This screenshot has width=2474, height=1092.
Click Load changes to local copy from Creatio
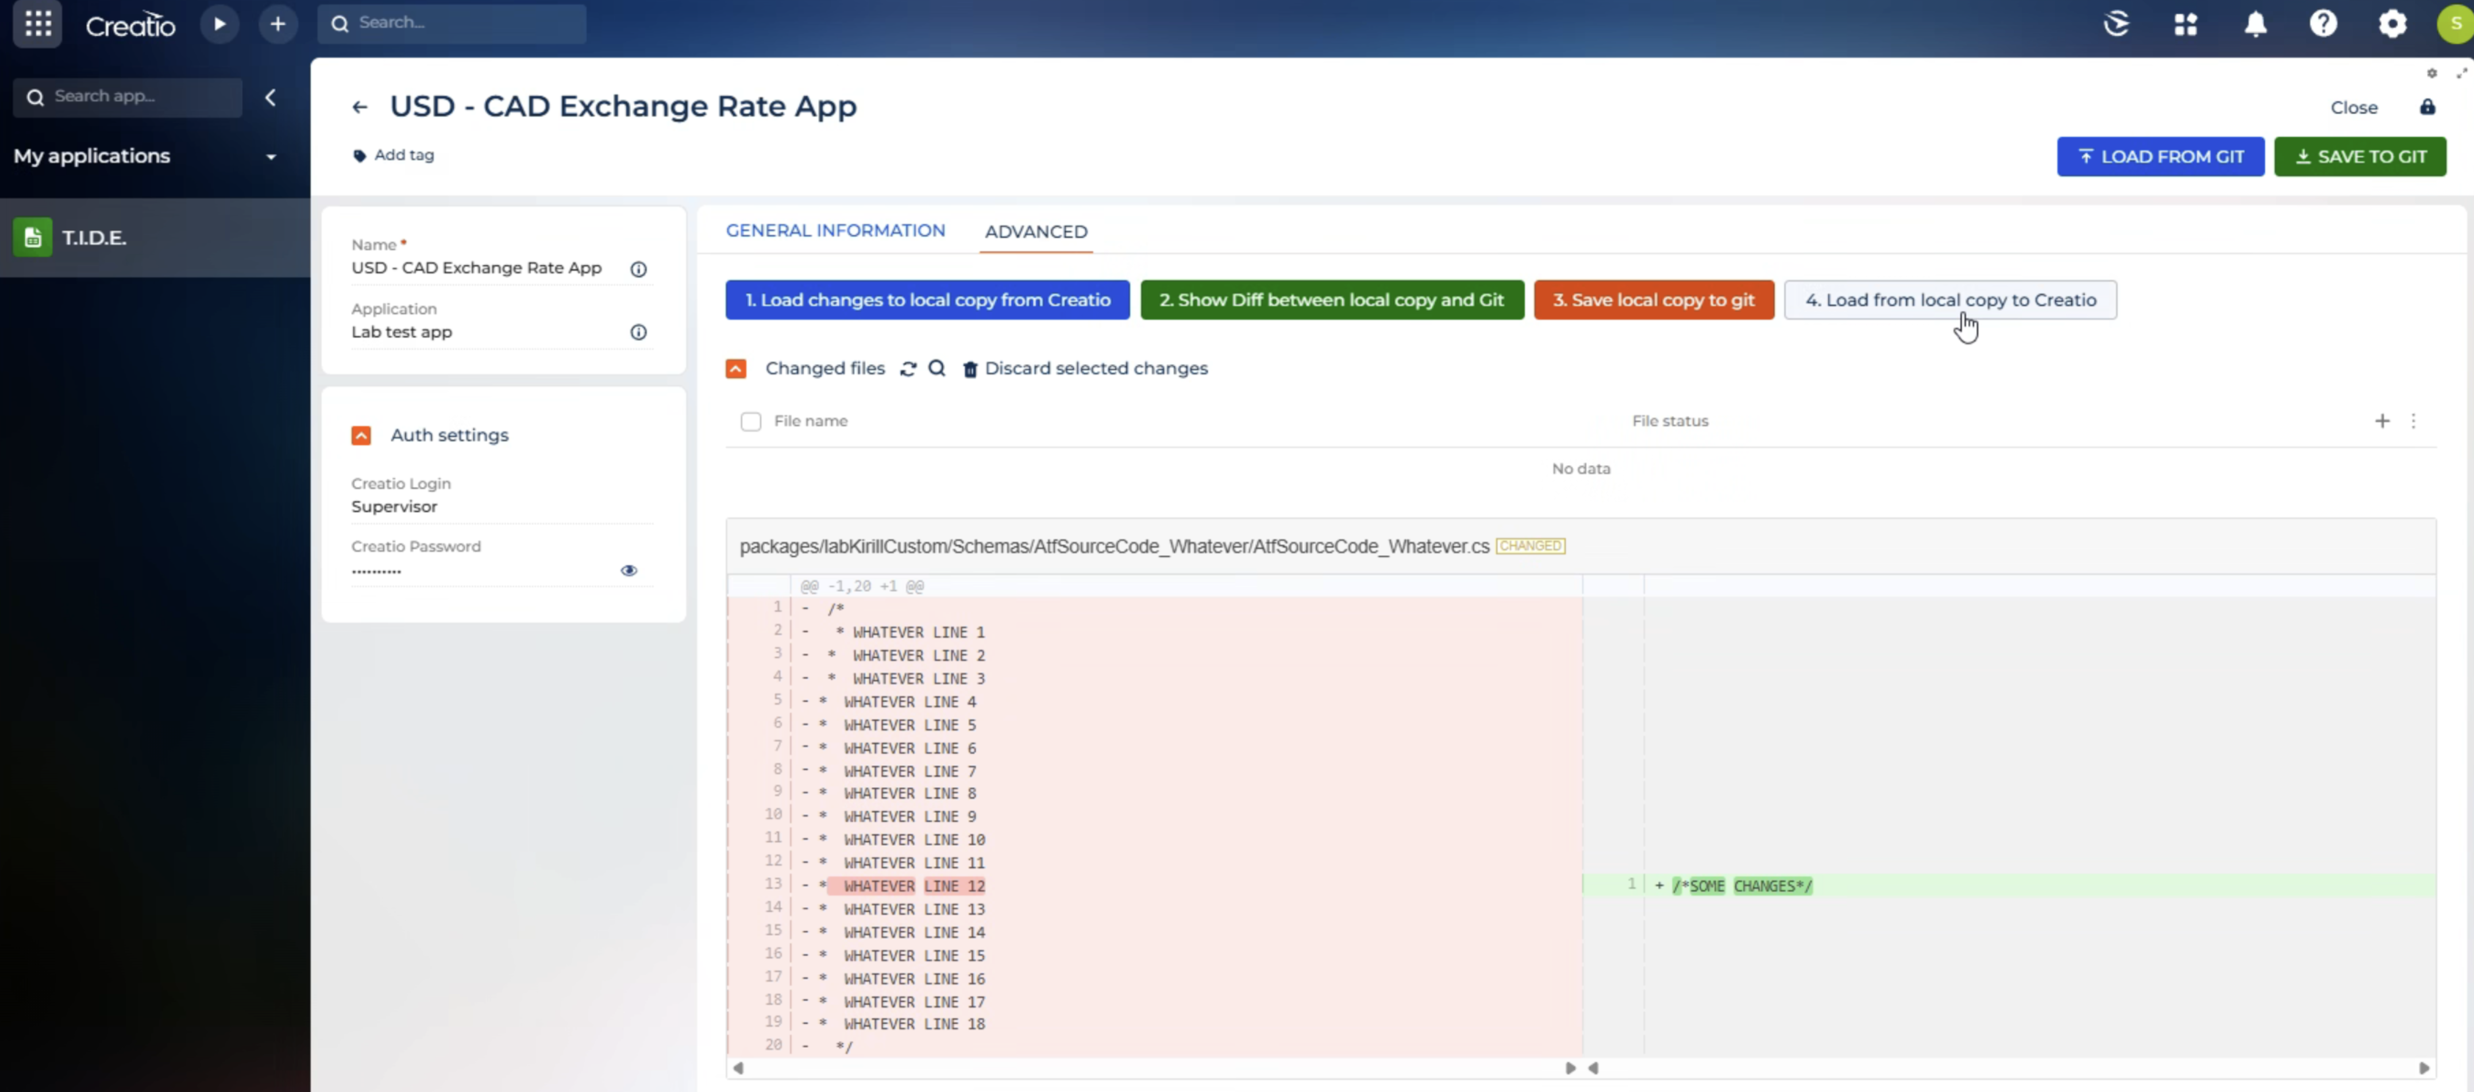[x=927, y=299]
